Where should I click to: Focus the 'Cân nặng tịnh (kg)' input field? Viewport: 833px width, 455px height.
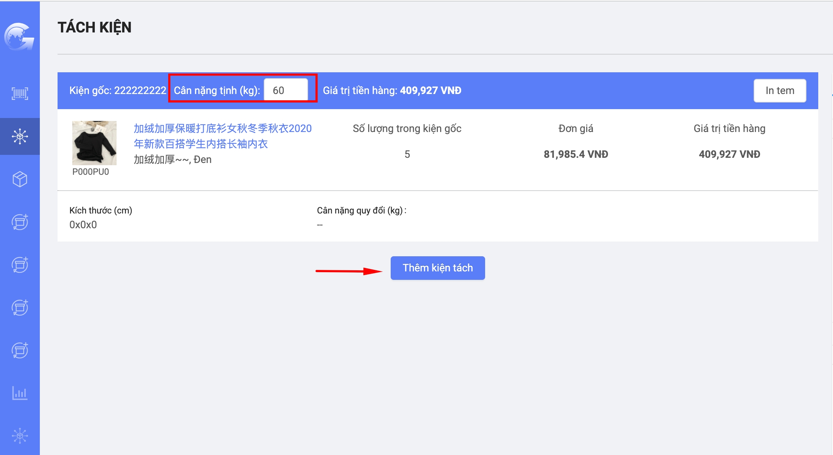[286, 90]
